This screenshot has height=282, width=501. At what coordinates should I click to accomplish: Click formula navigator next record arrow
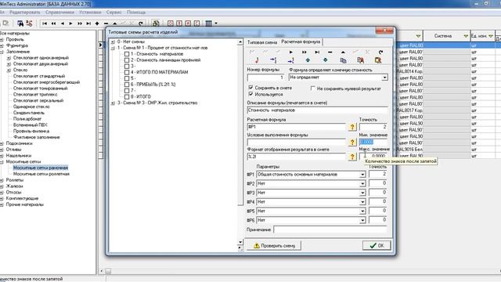tap(291, 52)
